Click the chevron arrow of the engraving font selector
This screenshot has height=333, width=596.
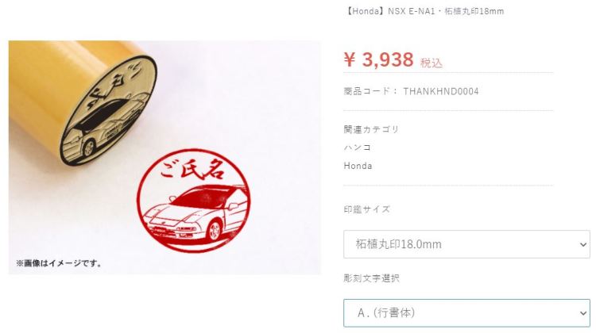point(583,313)
